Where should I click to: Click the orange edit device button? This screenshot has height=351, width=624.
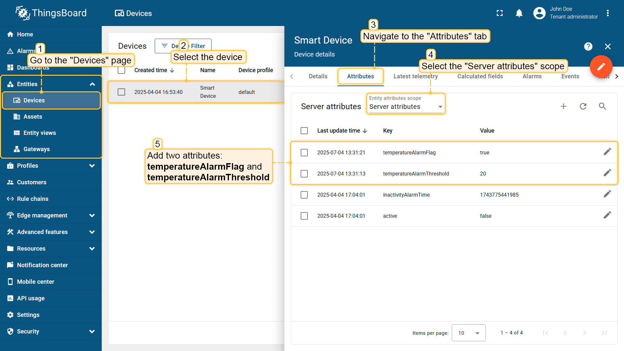pos(601,67)
